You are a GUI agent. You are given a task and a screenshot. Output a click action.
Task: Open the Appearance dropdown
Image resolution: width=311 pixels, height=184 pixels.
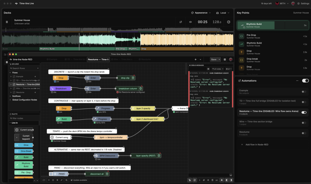201,13
